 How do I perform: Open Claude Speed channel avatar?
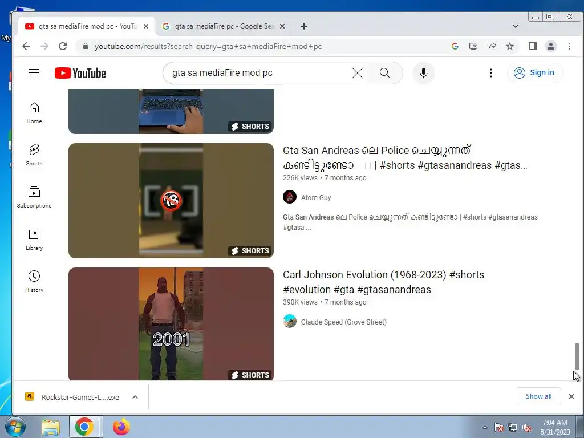click(289, 321)
